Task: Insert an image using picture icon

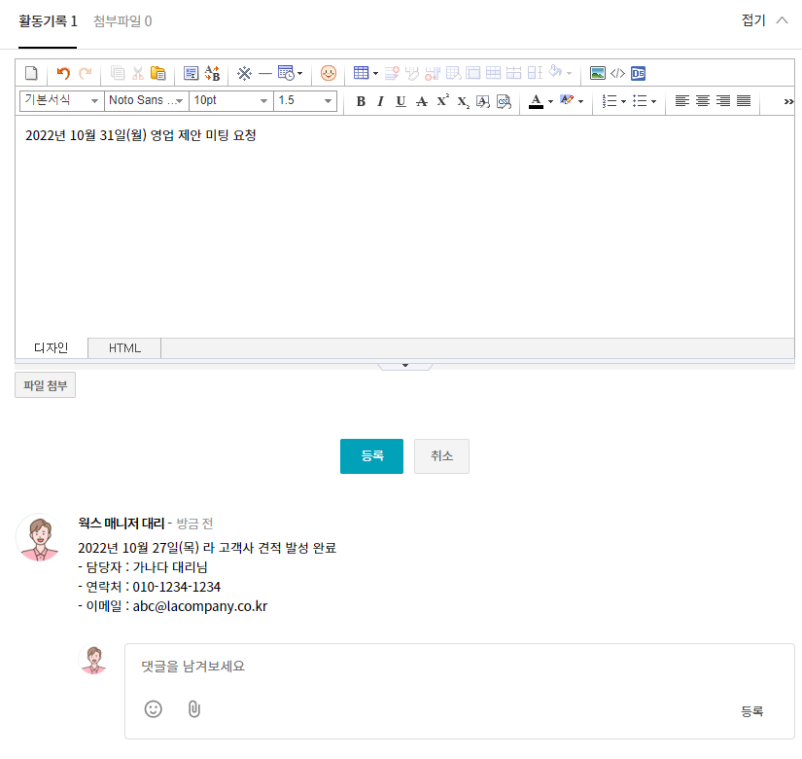Action: click(598, 73)
